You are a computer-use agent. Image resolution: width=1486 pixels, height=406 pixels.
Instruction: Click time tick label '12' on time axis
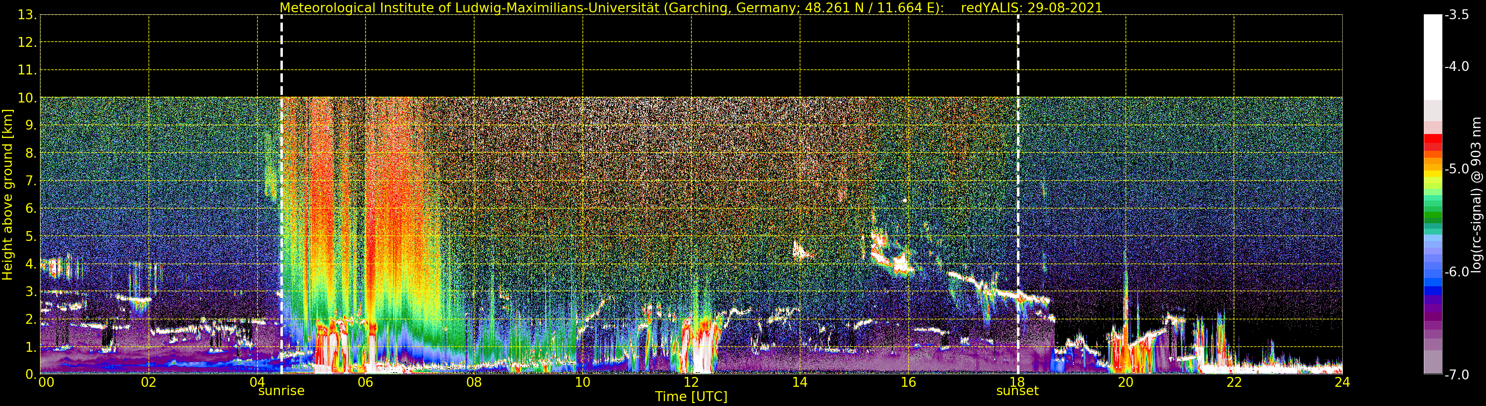click(x=691, y=382)
